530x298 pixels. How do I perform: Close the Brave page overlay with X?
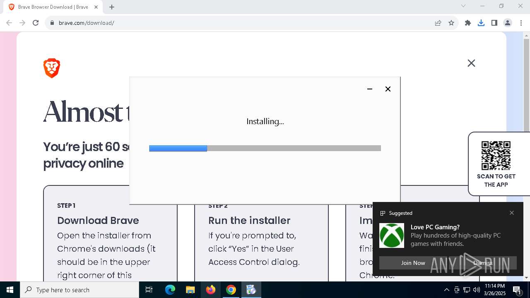coord(471,63)
